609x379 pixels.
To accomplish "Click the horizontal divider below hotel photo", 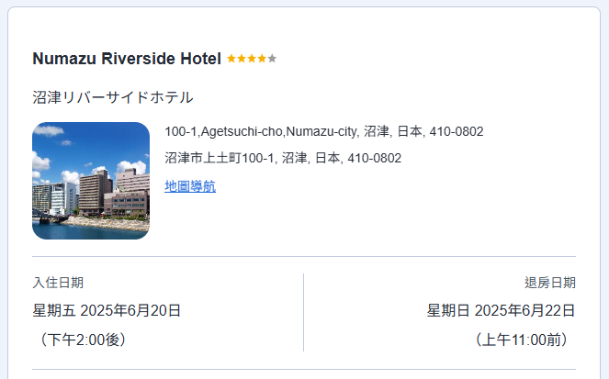I will (304, 256).
